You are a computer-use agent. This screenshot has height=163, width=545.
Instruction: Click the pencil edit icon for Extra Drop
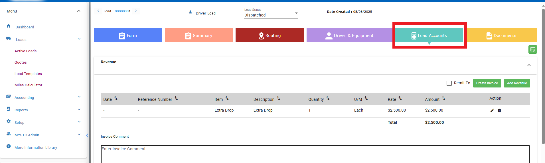(492, 110)
